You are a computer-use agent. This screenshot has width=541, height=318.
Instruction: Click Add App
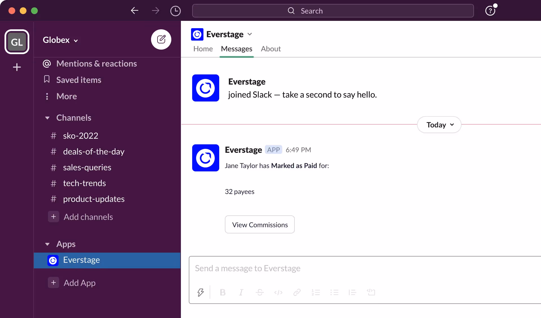tap(79, 283)
